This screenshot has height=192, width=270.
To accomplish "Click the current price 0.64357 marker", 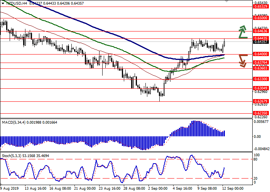I will (261, 42).
